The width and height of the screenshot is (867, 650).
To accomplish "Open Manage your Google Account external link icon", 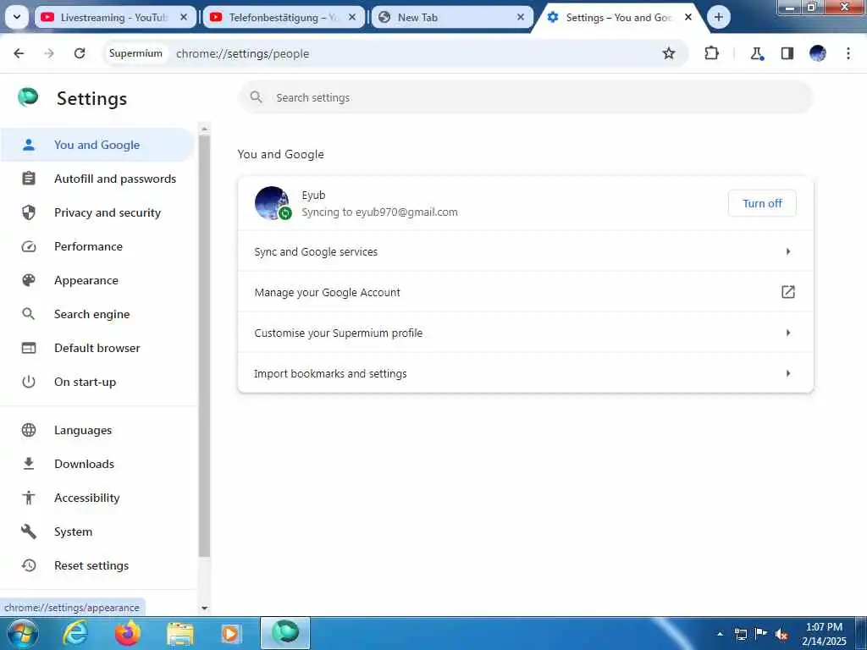I will (x=788, y=292).
